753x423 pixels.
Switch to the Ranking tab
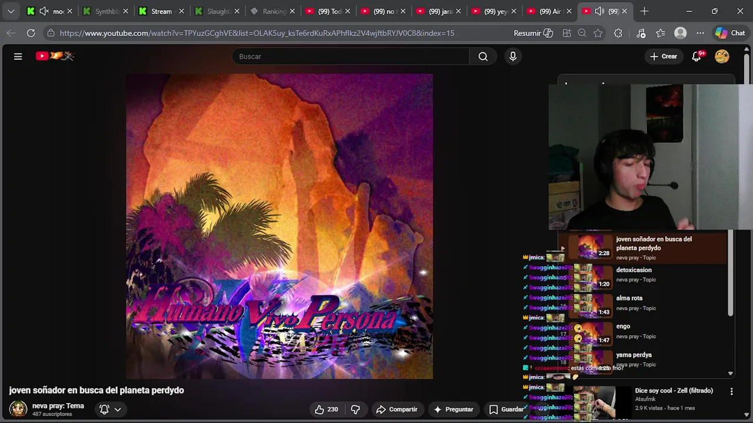pyautogui.click(x=273, y=11)
